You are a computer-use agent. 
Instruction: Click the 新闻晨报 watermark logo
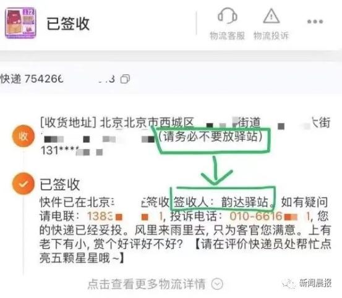point(307,283)
